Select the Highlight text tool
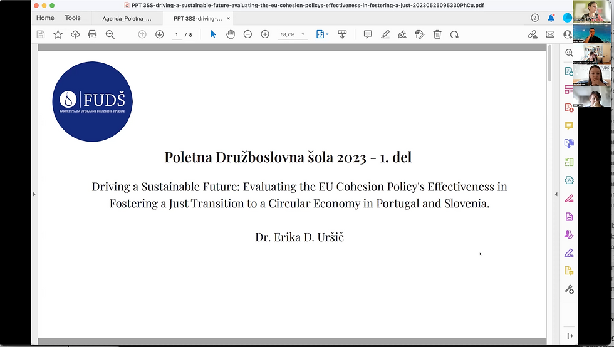 pyautogui.click(x=385, y=34)
